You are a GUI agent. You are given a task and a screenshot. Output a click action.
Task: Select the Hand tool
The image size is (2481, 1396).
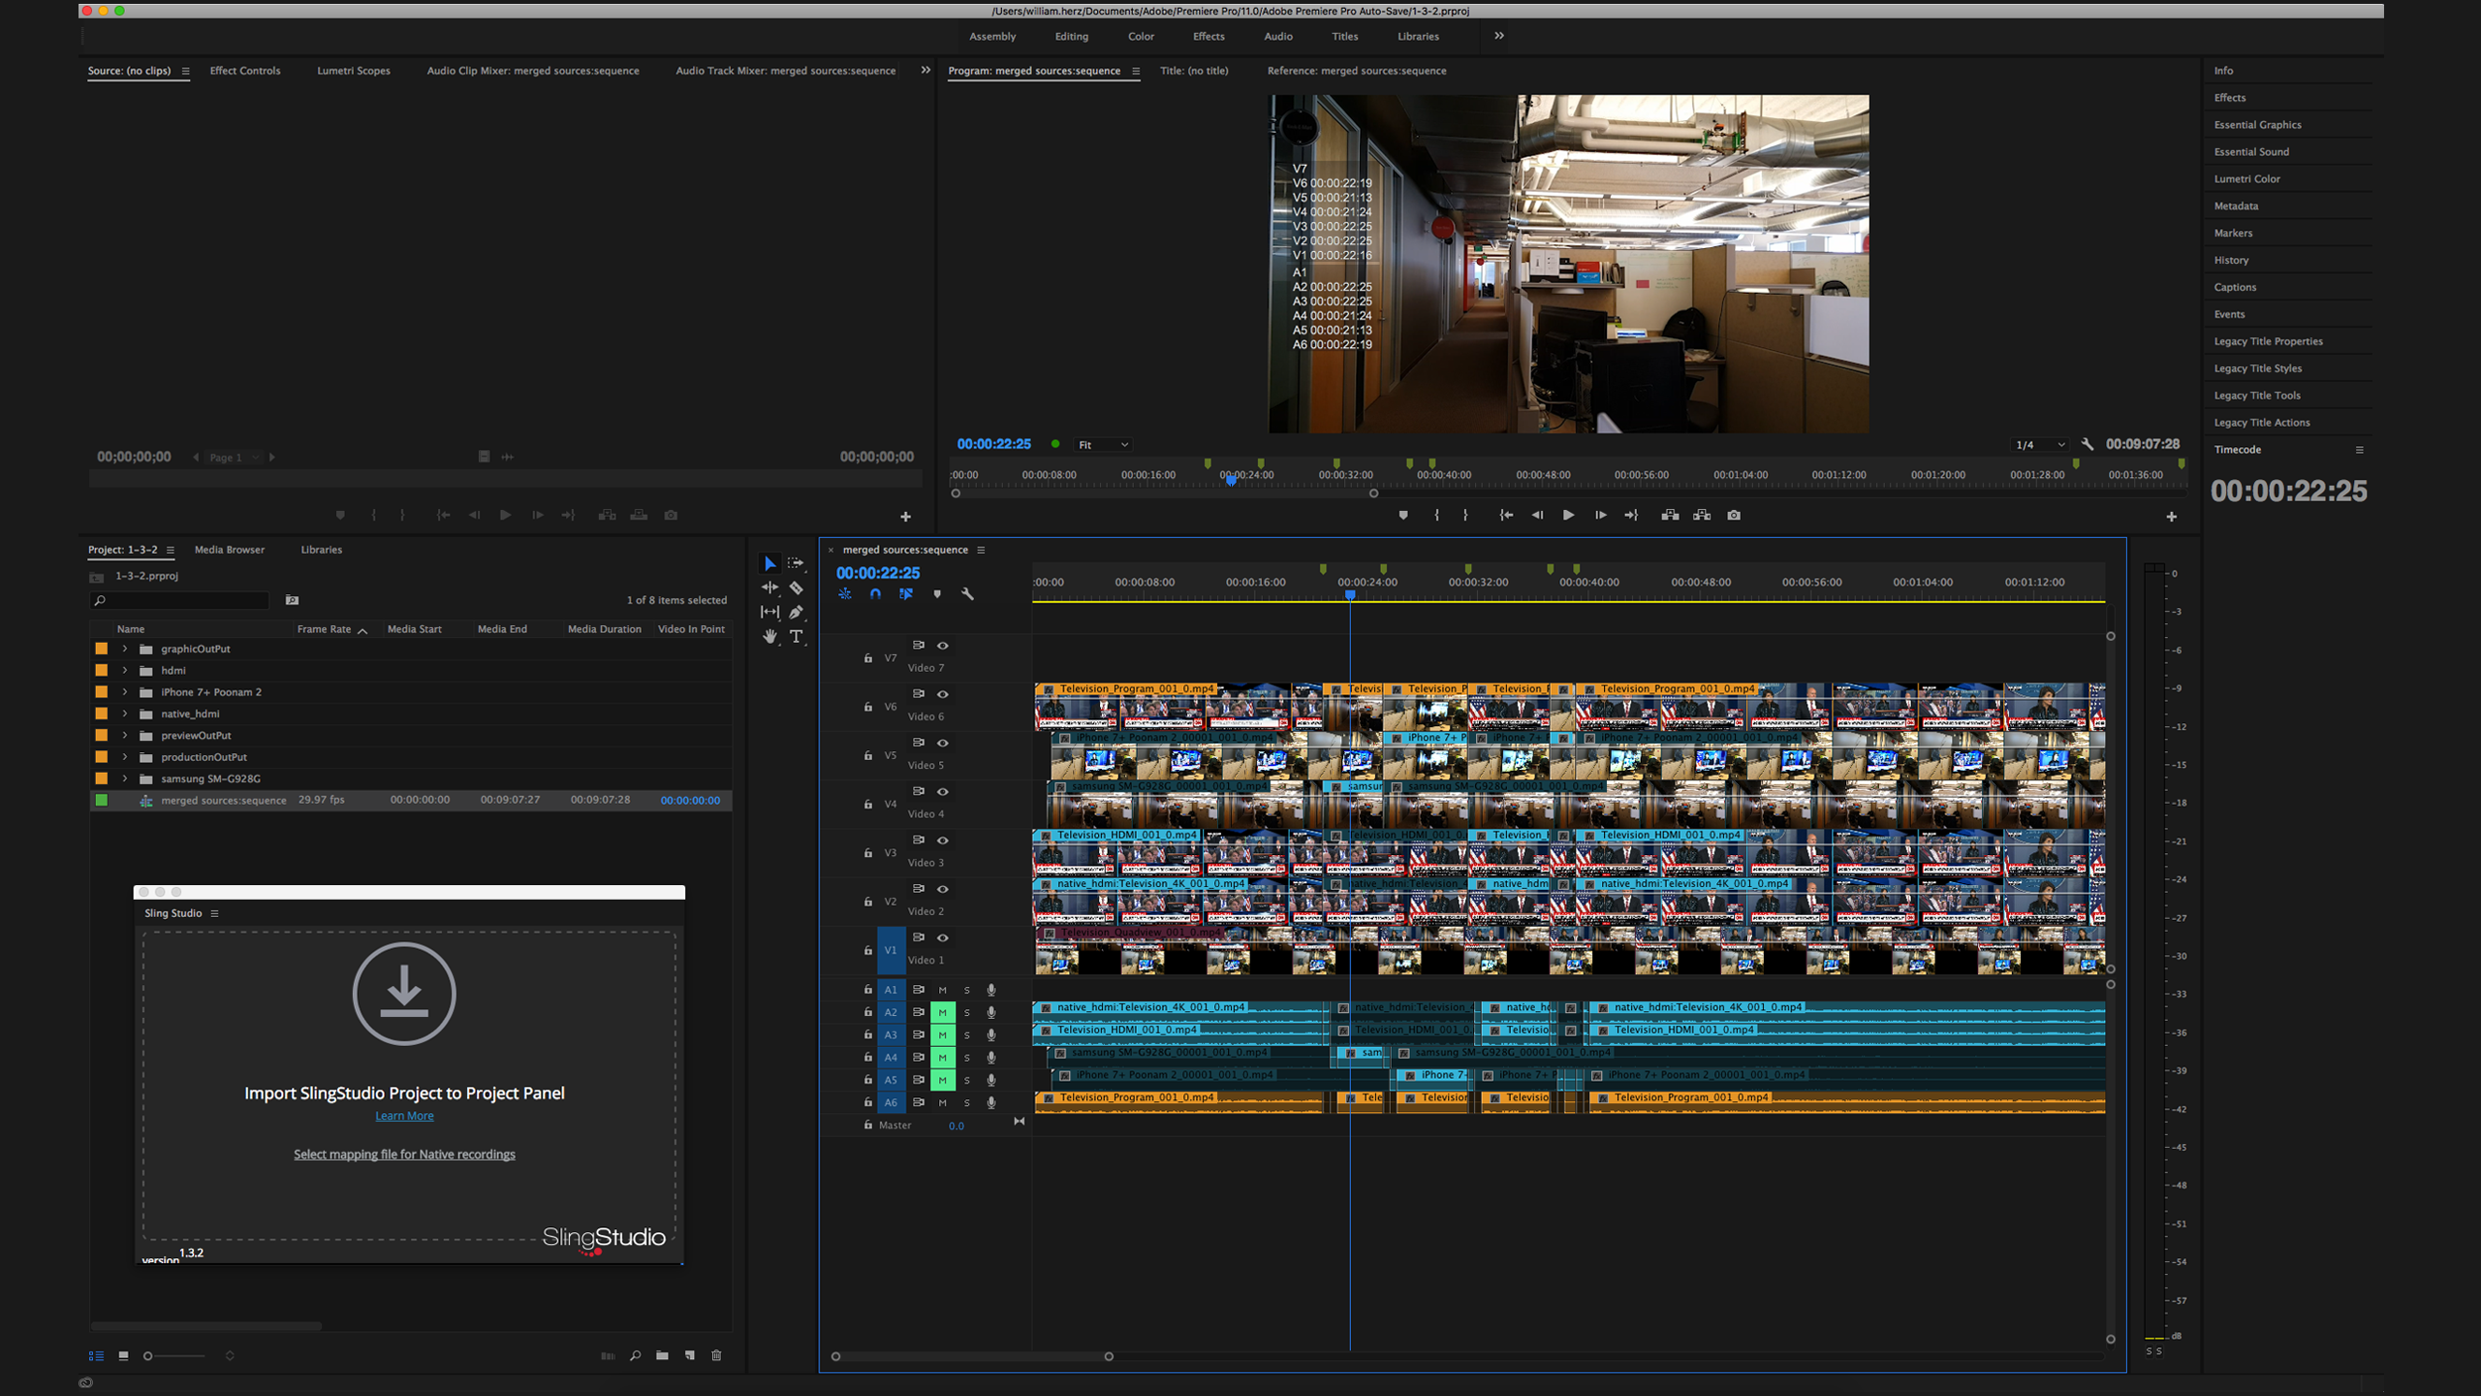[769, 637]
